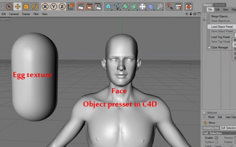Open viewport Display menu
This screenshot has height=147, width=236.
[x=26, y=14]
